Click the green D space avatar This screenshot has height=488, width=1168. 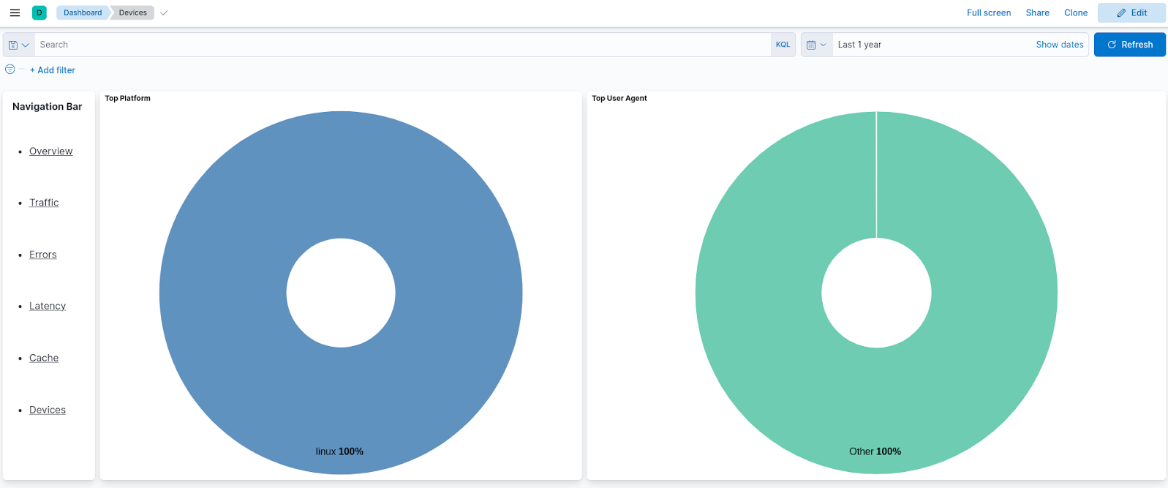39,12
